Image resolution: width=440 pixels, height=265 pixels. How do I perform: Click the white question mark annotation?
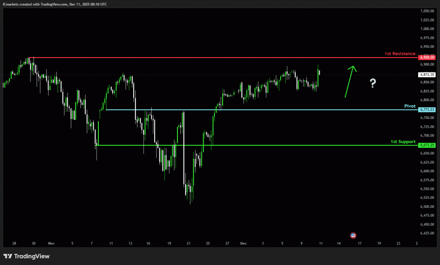(x=373, y=83)
